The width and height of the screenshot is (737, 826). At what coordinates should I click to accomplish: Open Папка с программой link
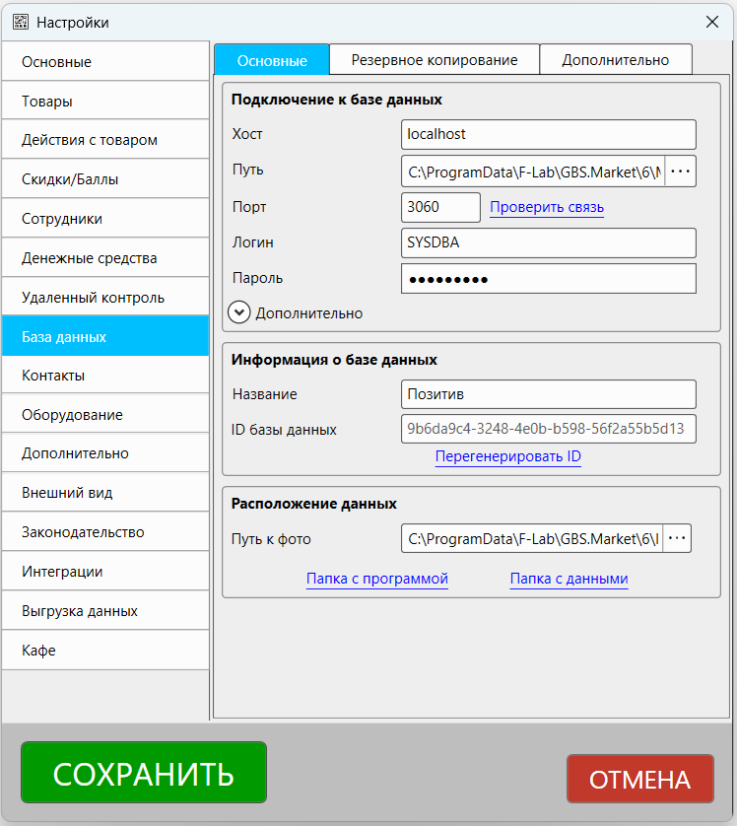tap(377, 579)
